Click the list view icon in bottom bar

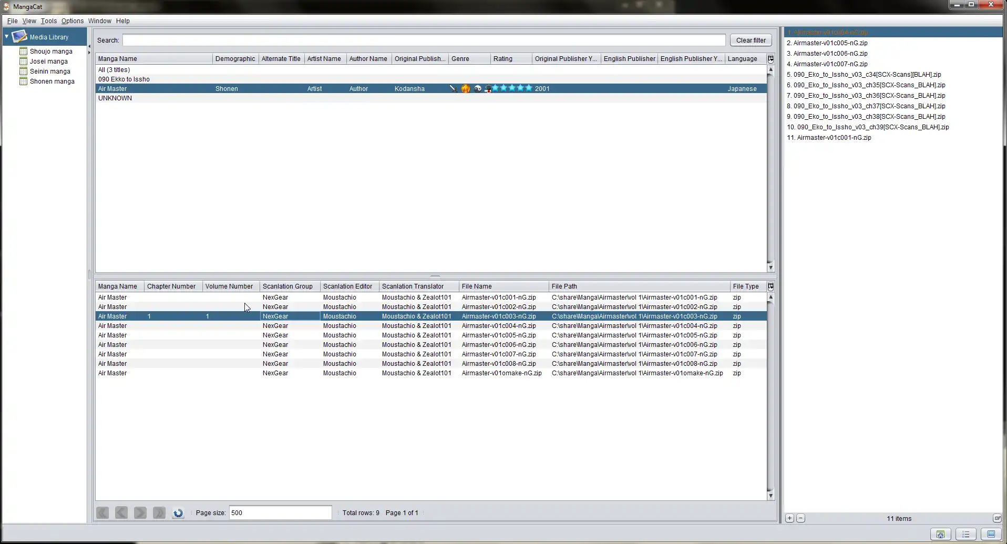point(966,535)
